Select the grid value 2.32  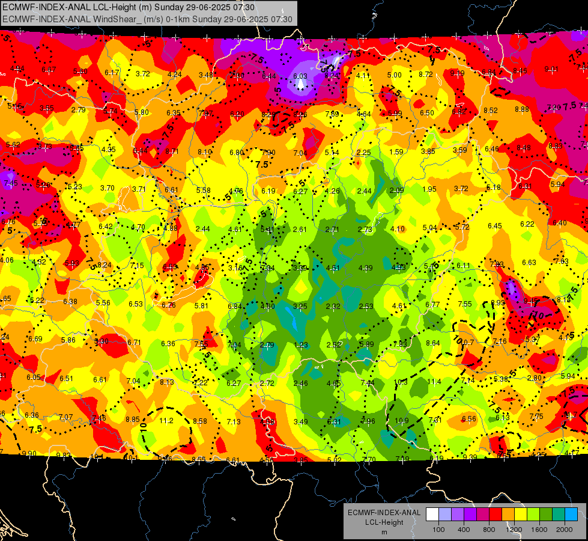[333, 307]
